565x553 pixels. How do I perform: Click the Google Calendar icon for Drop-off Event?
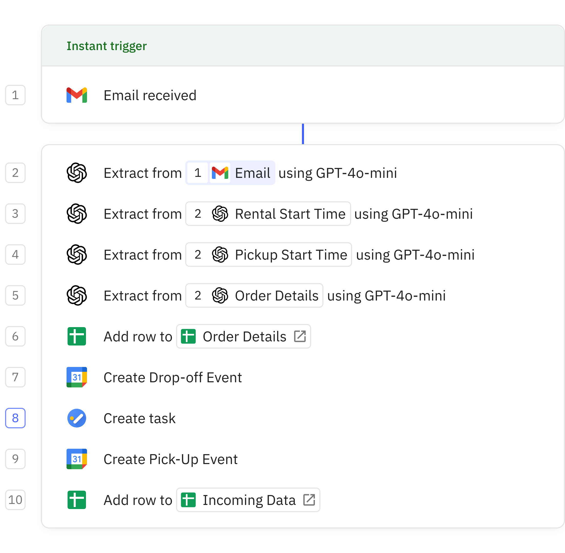[x=77, y=377]
